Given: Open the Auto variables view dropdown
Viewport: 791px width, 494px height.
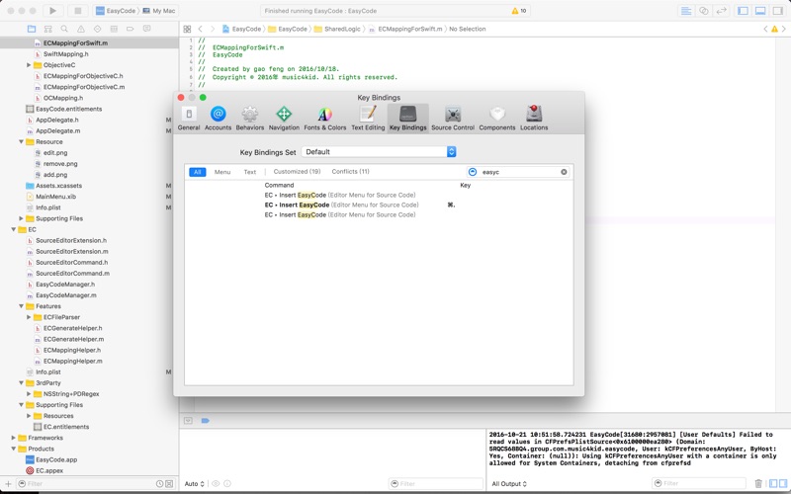Looking at the screenshot, I should pyautogui.click(x=194, y=483).
